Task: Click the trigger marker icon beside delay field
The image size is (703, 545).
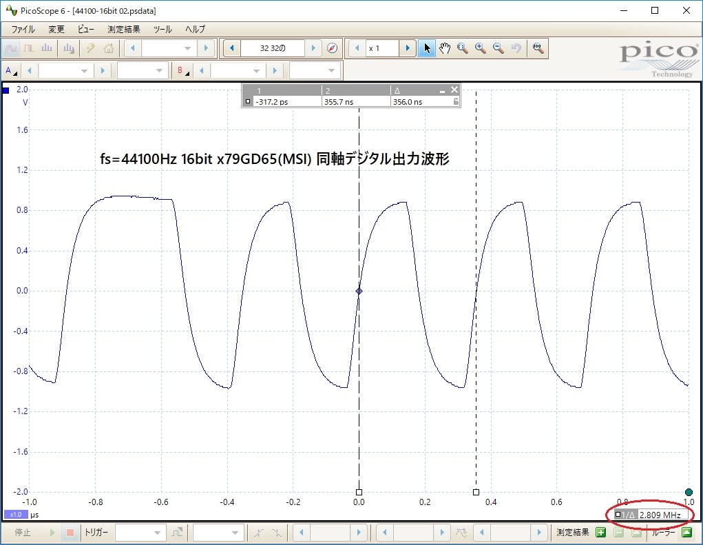Action: pos(462,533)
